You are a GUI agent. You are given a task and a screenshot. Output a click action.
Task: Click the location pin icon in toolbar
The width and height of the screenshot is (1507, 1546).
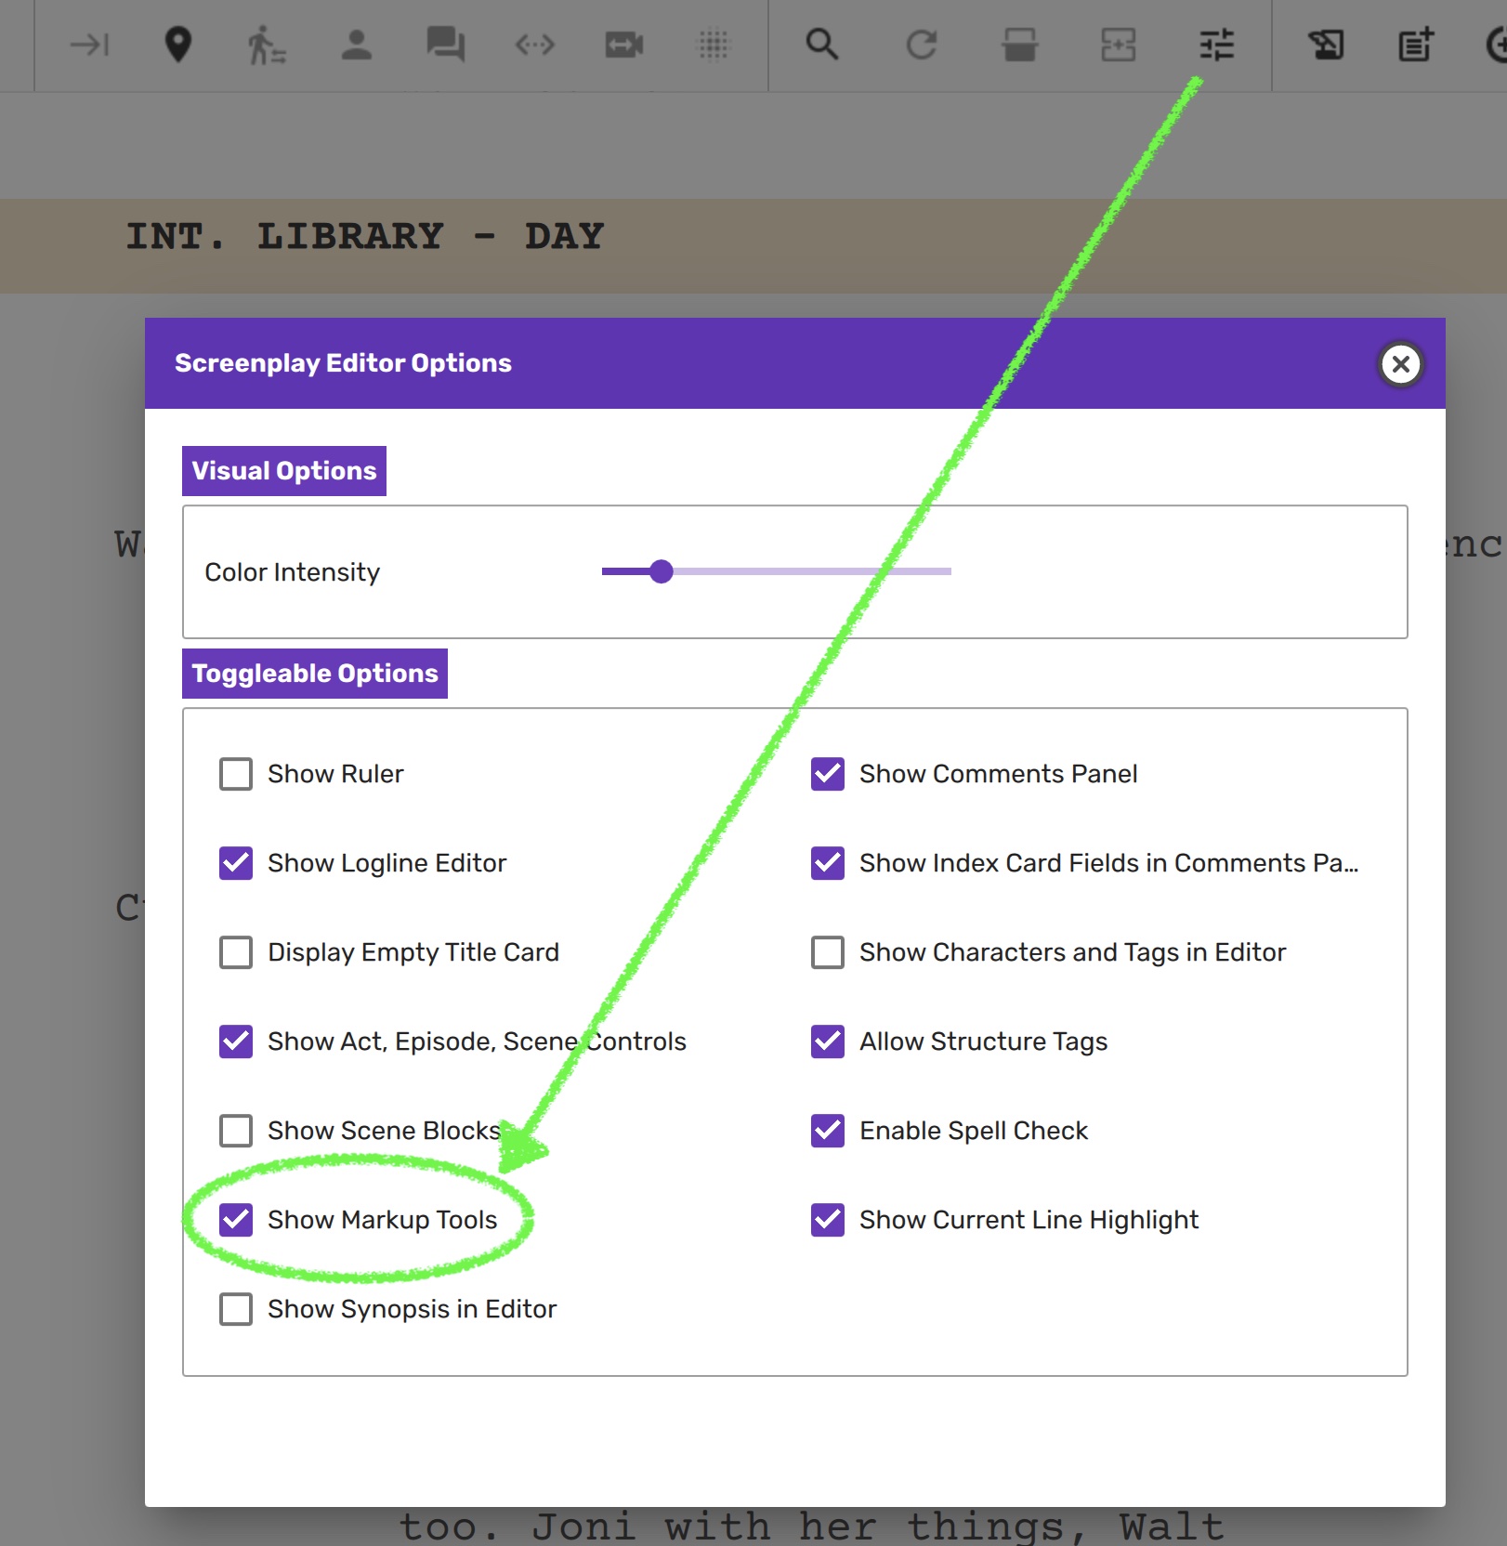click(x=177, y=45)
